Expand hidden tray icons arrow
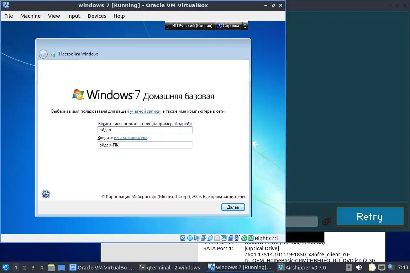The image size is (410, 273). [348, 267]
